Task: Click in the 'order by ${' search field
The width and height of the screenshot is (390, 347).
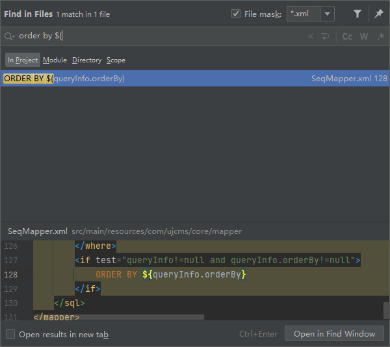Action: click(159, 36)
